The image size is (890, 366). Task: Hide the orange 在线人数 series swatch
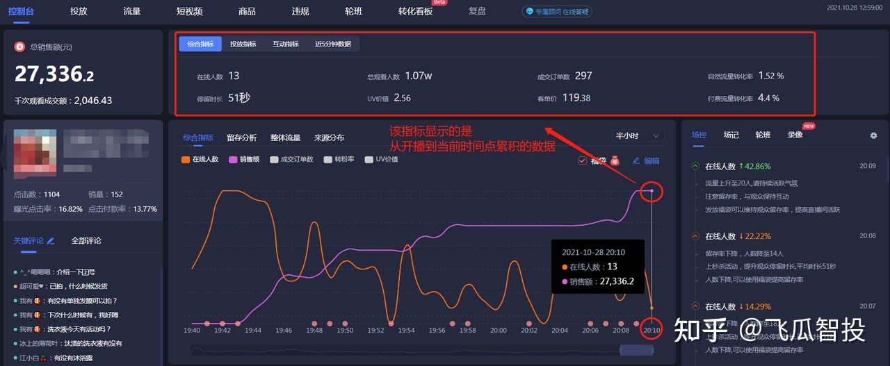(x=186, y=159)
